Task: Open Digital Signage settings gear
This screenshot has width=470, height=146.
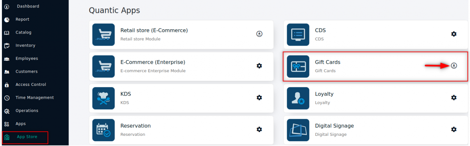Action: coord(454,129)
